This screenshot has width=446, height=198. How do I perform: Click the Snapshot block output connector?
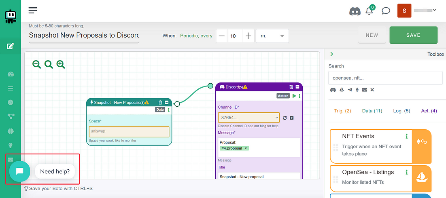(177, 104)
